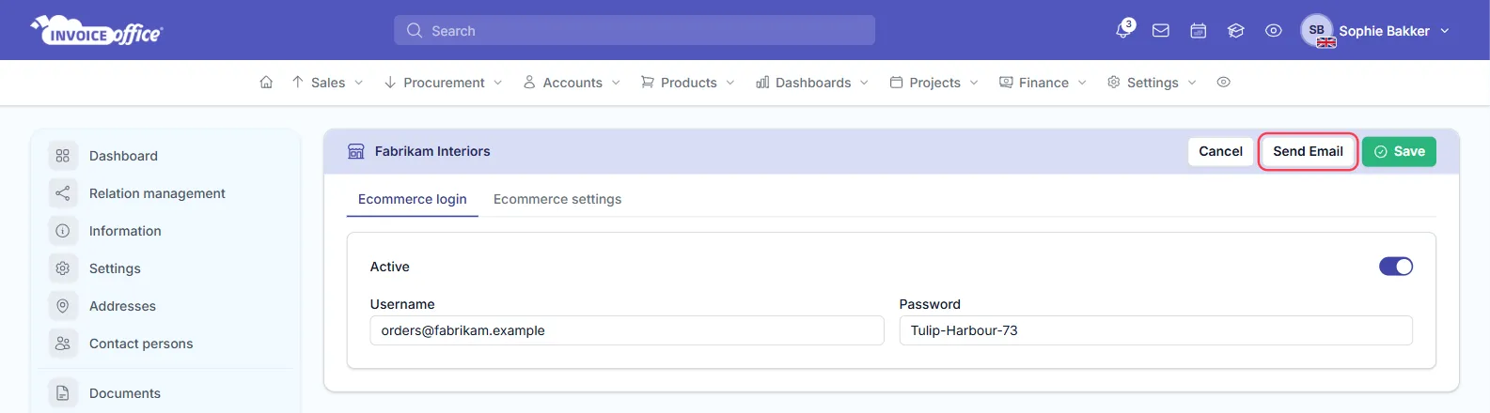Switch to the Ecommerce settings tab
1490x413 pixels.
[557, 199]
